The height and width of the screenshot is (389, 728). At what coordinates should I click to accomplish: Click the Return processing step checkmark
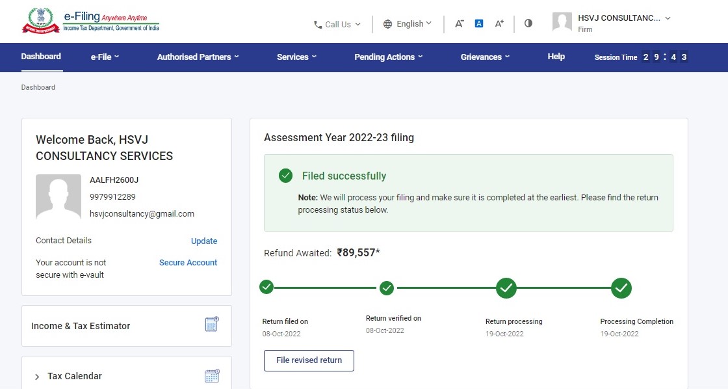506,288
